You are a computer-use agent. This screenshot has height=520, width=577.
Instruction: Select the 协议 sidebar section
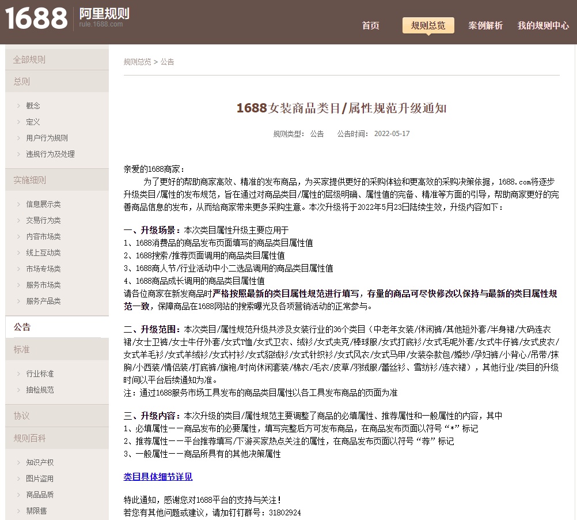tap(57, 416)
